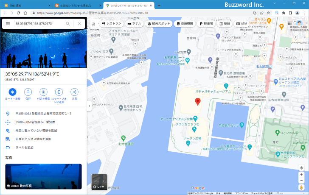The height and width of the screenshot is (195, 309).
Task: Click the input method あ button
Action: (x=93, y=24)
